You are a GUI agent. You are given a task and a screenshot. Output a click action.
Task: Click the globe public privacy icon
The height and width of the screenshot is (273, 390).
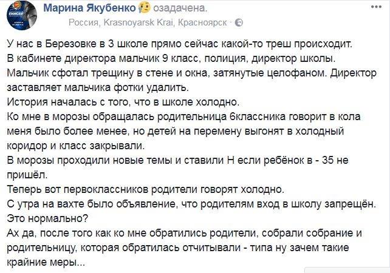tap(239, 22)
